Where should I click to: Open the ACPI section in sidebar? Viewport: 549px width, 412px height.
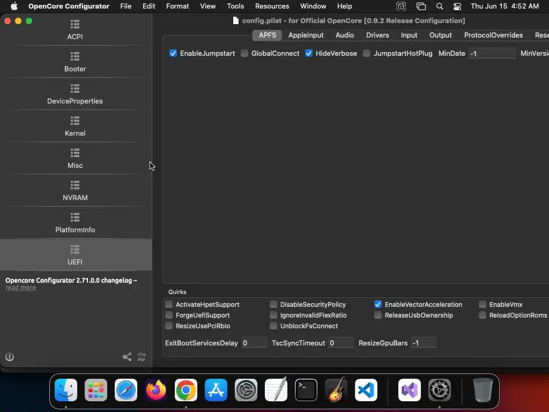[x=75, y=30]
